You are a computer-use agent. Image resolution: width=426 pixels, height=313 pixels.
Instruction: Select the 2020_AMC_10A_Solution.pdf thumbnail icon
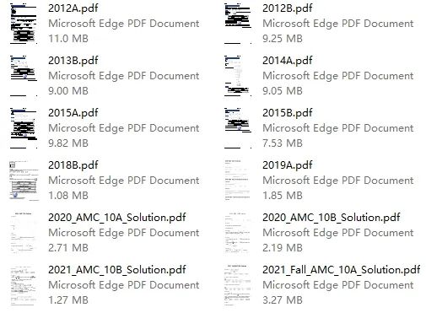click(x=24, y=233)
